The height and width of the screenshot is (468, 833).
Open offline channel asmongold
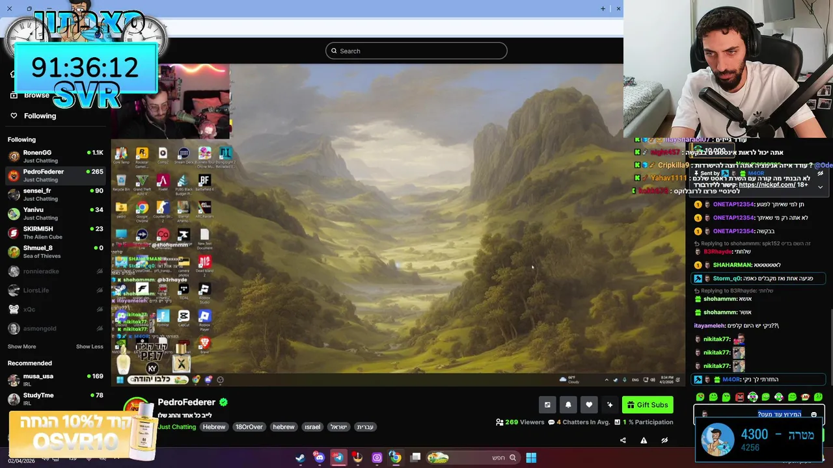click(55, 328)
